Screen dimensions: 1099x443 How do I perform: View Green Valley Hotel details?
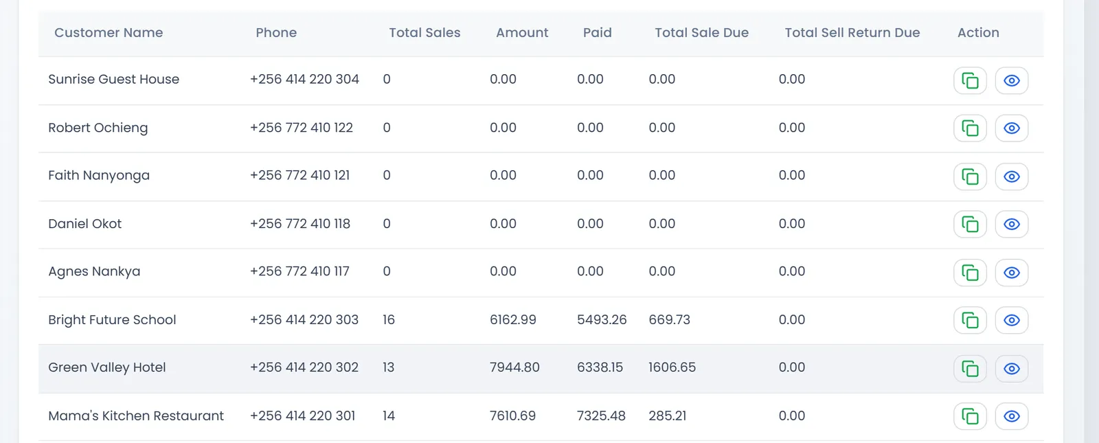1012,369
